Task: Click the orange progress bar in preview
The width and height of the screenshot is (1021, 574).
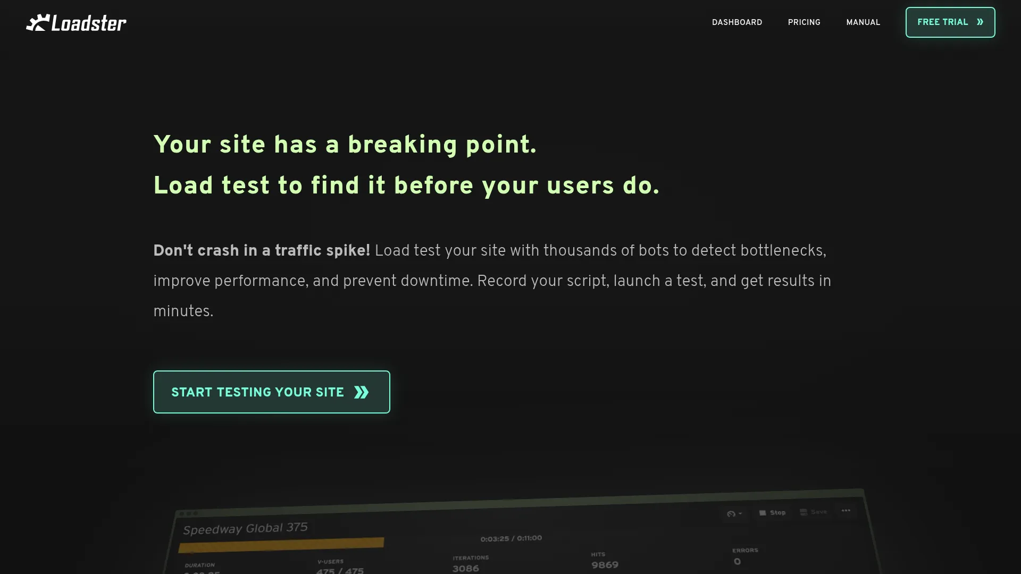Action: pos(281,545)
